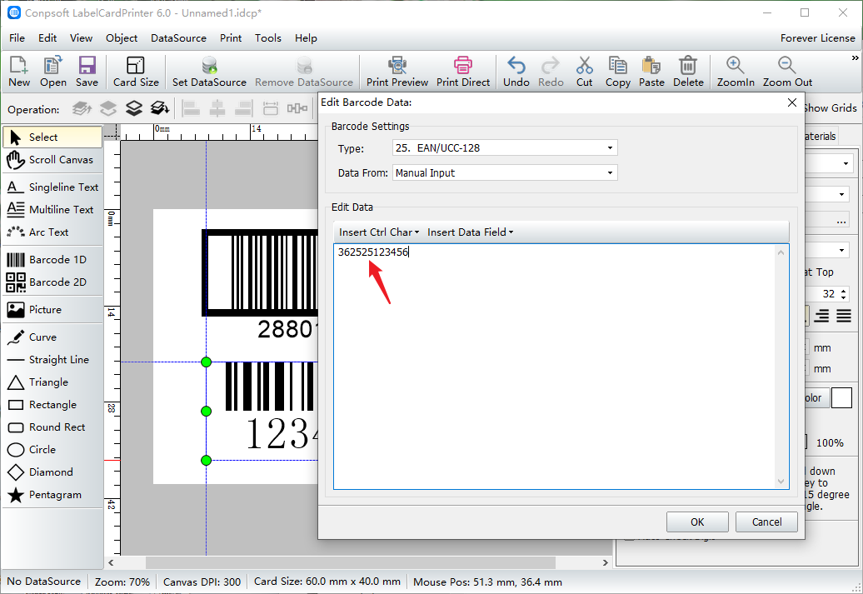Click Set DataSource in the toolbar

pyautogui.click(x=209, y=72)
